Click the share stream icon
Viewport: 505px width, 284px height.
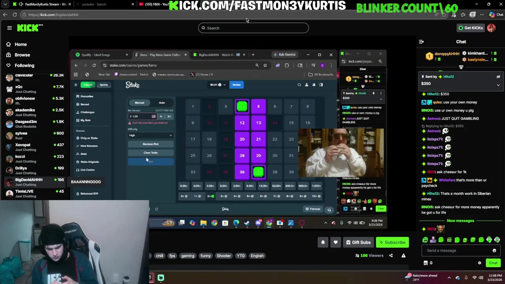click(391, 256)
